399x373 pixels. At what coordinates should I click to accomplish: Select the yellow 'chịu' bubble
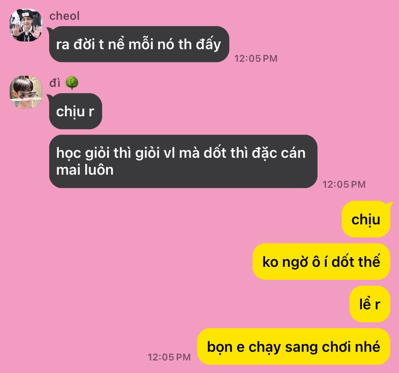[366, 220]
